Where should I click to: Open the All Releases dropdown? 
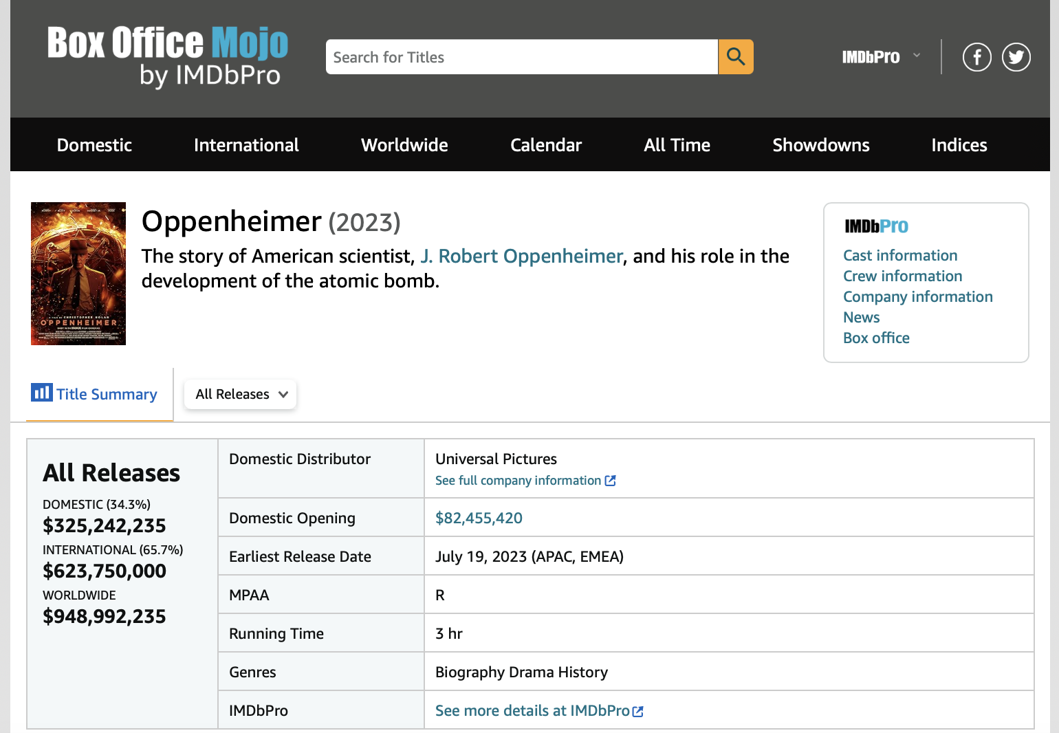[241, 394]
